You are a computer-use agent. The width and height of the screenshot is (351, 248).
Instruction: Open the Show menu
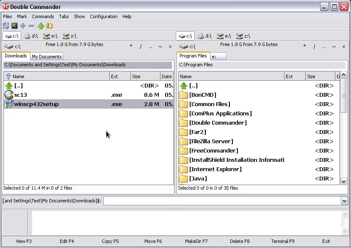79,16
